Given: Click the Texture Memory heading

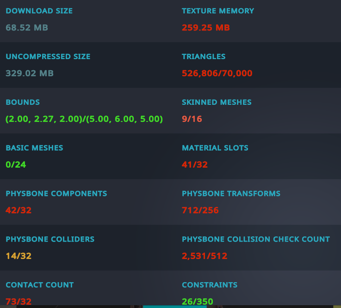Looking at the screenshot, I should (218, 11).
